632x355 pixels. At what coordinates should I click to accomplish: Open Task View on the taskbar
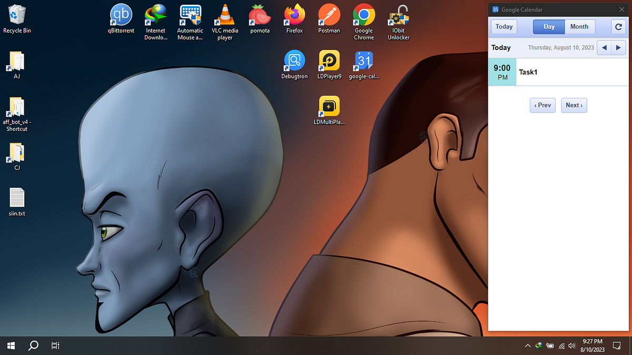coord(55,346)
